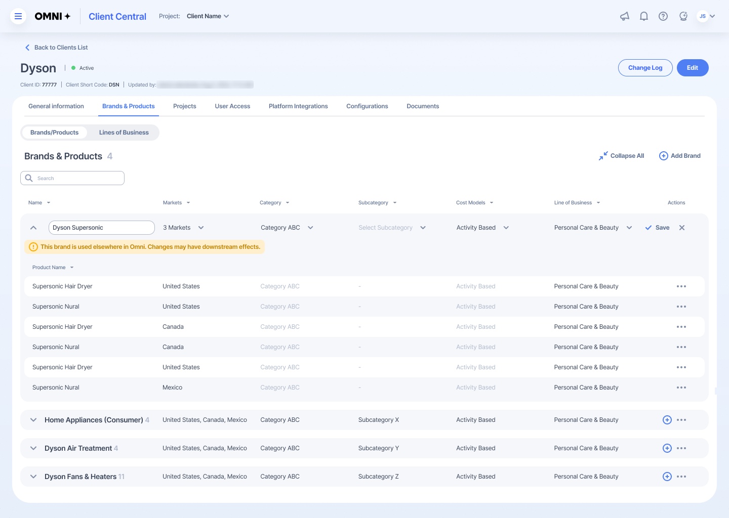Click the blue Edit button
Viewport: 729px width, 518px height.
(693, 68)
